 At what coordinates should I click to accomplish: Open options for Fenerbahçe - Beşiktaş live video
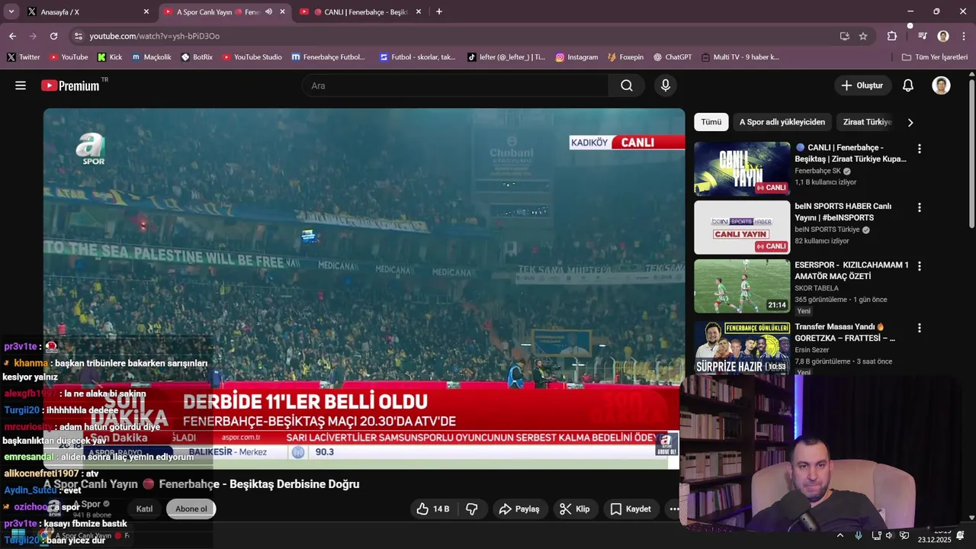pos(919,149)
